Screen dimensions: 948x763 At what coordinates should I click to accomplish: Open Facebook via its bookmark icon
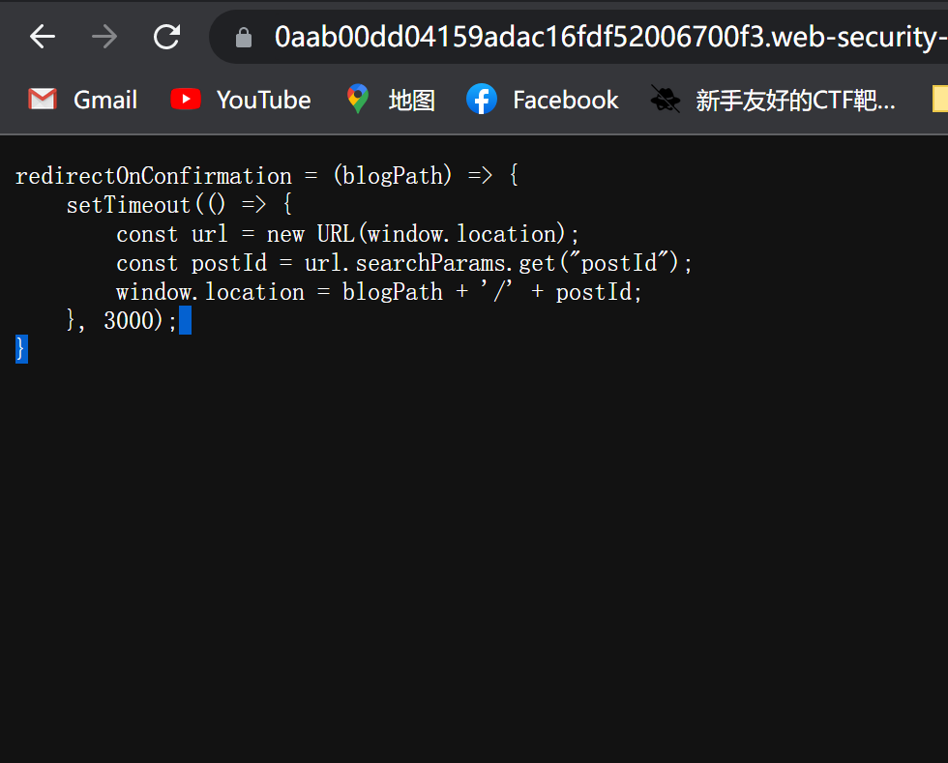481,99
